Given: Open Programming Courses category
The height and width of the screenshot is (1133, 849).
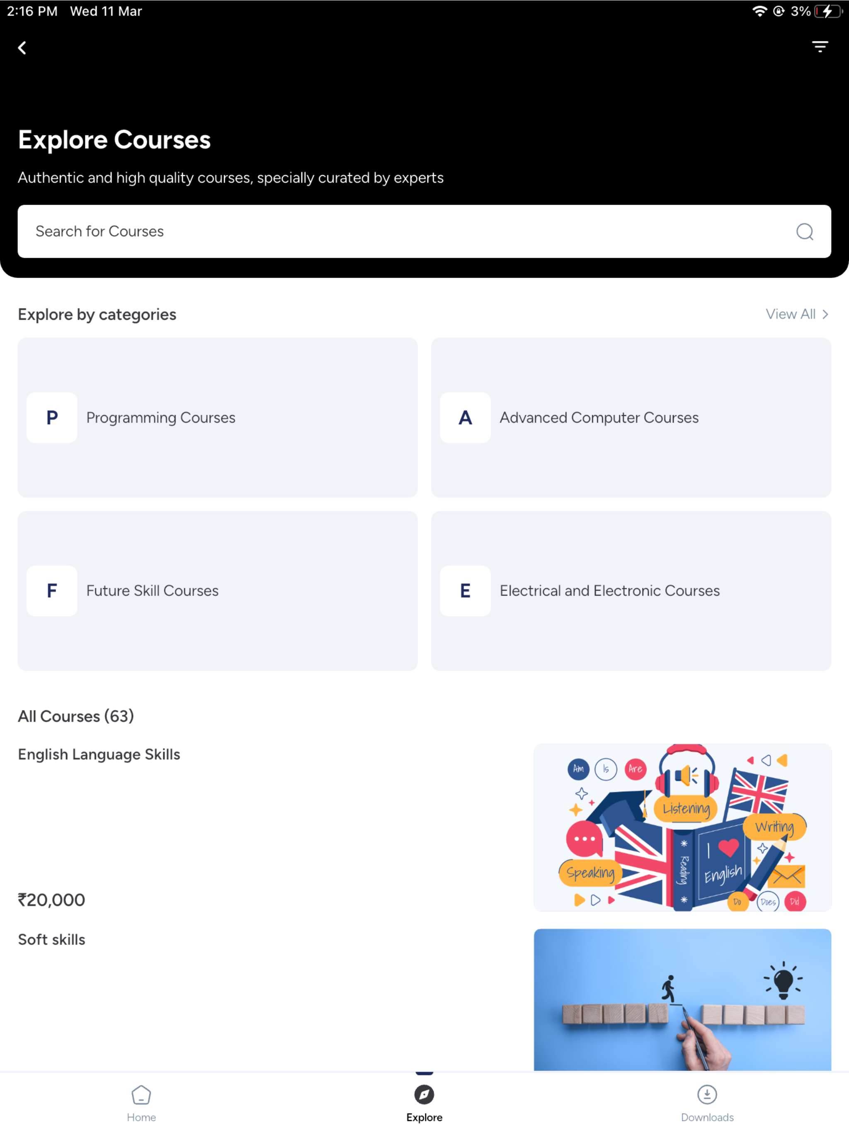Looking at the screenshot, I should point(218,418).
